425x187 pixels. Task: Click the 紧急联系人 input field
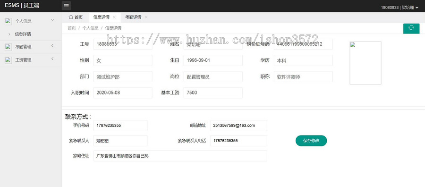coord(120,141)
